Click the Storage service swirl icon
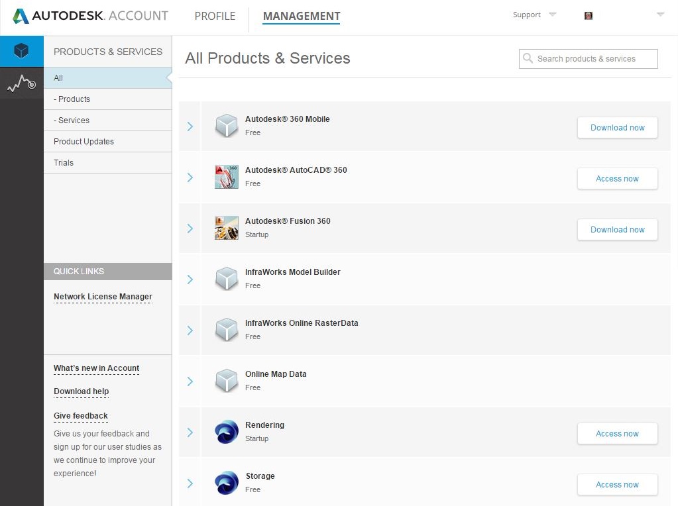Screen dimensions: 678x506 coord(227,483)
